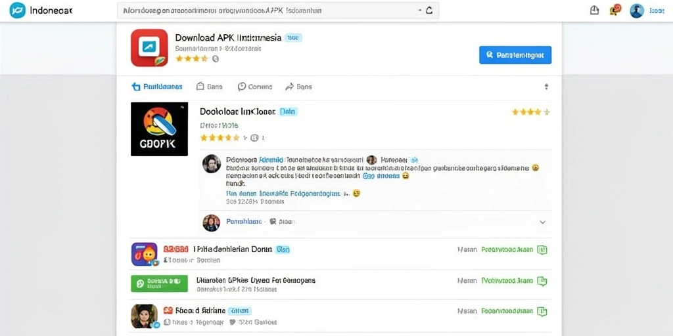Open green status link in second list row
Image resolution: width=673 pixels, height=336 pixels.
(x=507, y=281)
